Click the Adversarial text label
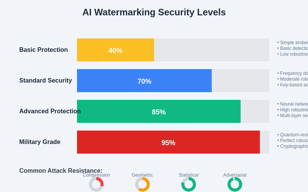This screenshot has height=192, width=308. (x=235, y=175)
